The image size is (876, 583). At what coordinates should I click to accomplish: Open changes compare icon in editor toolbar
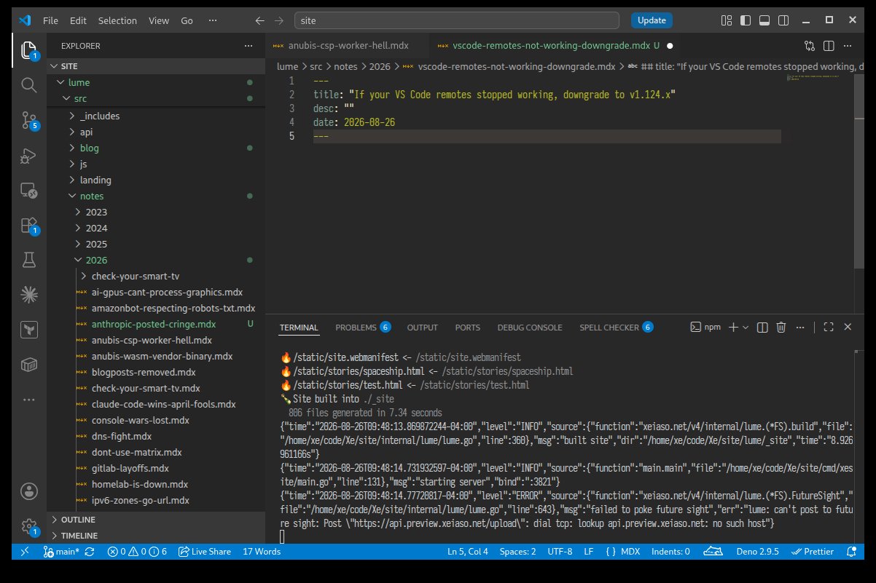point(810,45)
